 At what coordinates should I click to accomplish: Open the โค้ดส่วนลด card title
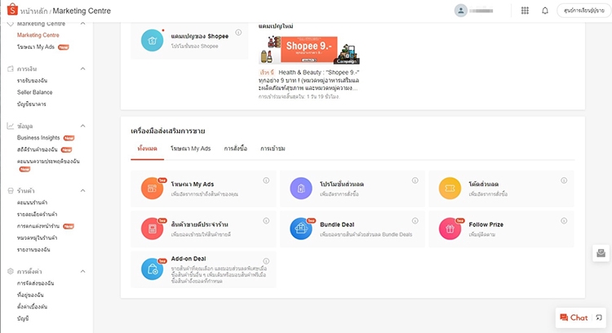click(x=484, y=184)
